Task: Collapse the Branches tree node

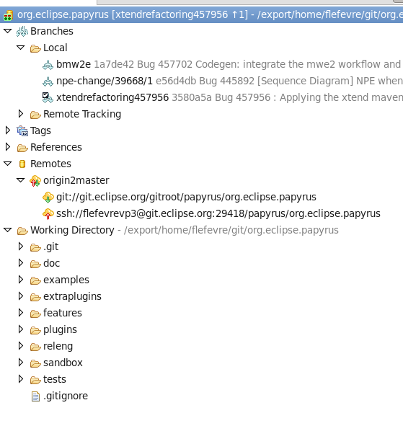Action: click(x=8, y=31)
